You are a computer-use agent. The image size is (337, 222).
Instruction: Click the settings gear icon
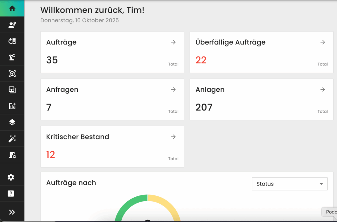pyautogui.click(x=12, y=177)
